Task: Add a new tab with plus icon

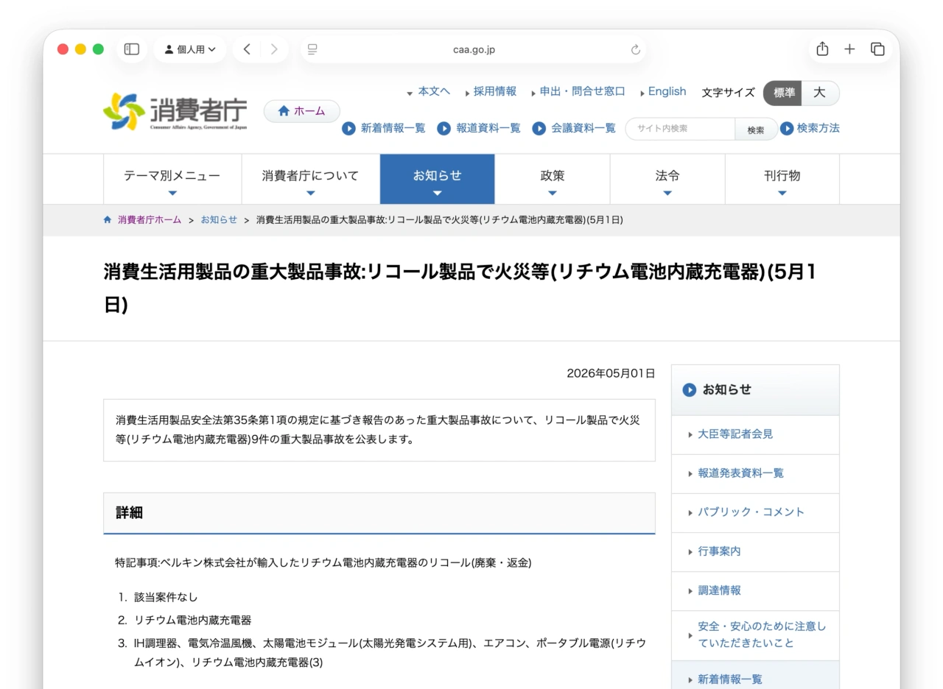Action: coord(849,49)
